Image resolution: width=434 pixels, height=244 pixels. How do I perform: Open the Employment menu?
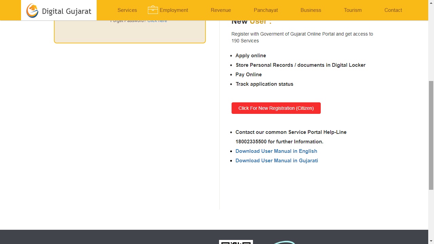[x=174, y=10]
